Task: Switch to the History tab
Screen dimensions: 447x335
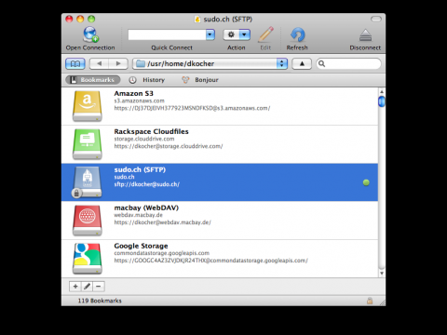Action: coord(147,80)
